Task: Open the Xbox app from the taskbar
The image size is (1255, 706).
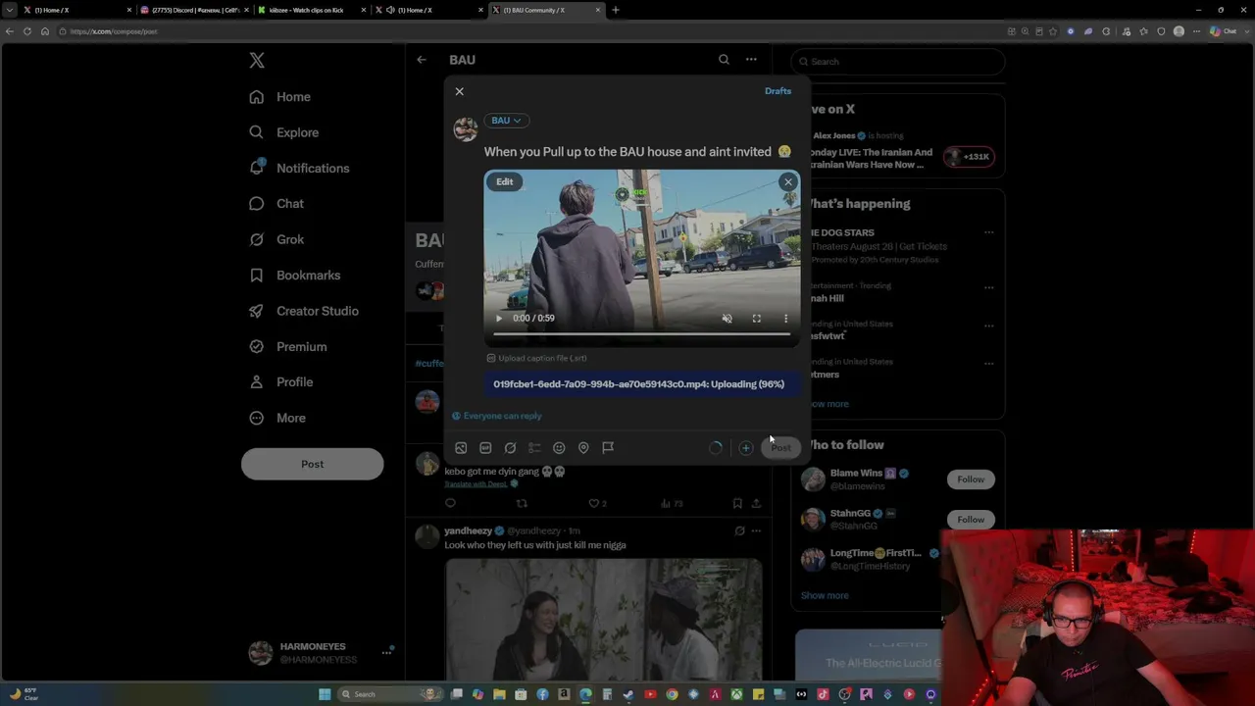Action: click(x=736, y=694)
